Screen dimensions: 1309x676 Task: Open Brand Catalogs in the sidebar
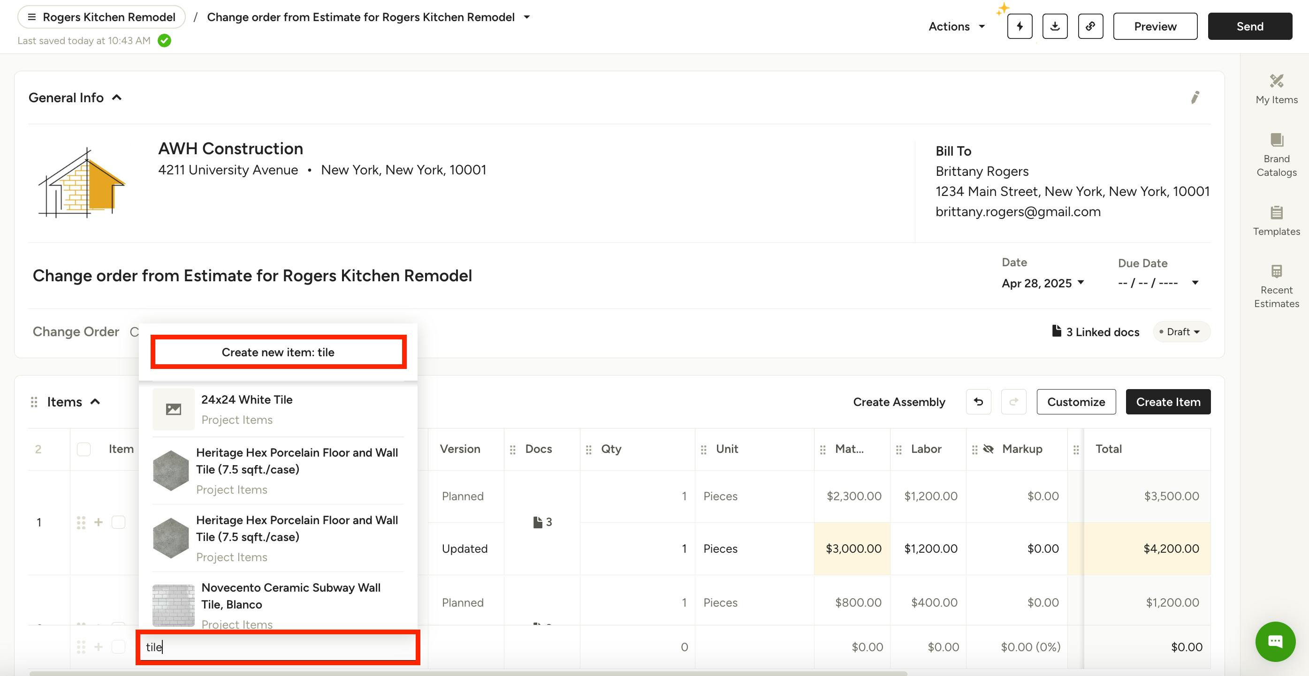coord(1276,154)
